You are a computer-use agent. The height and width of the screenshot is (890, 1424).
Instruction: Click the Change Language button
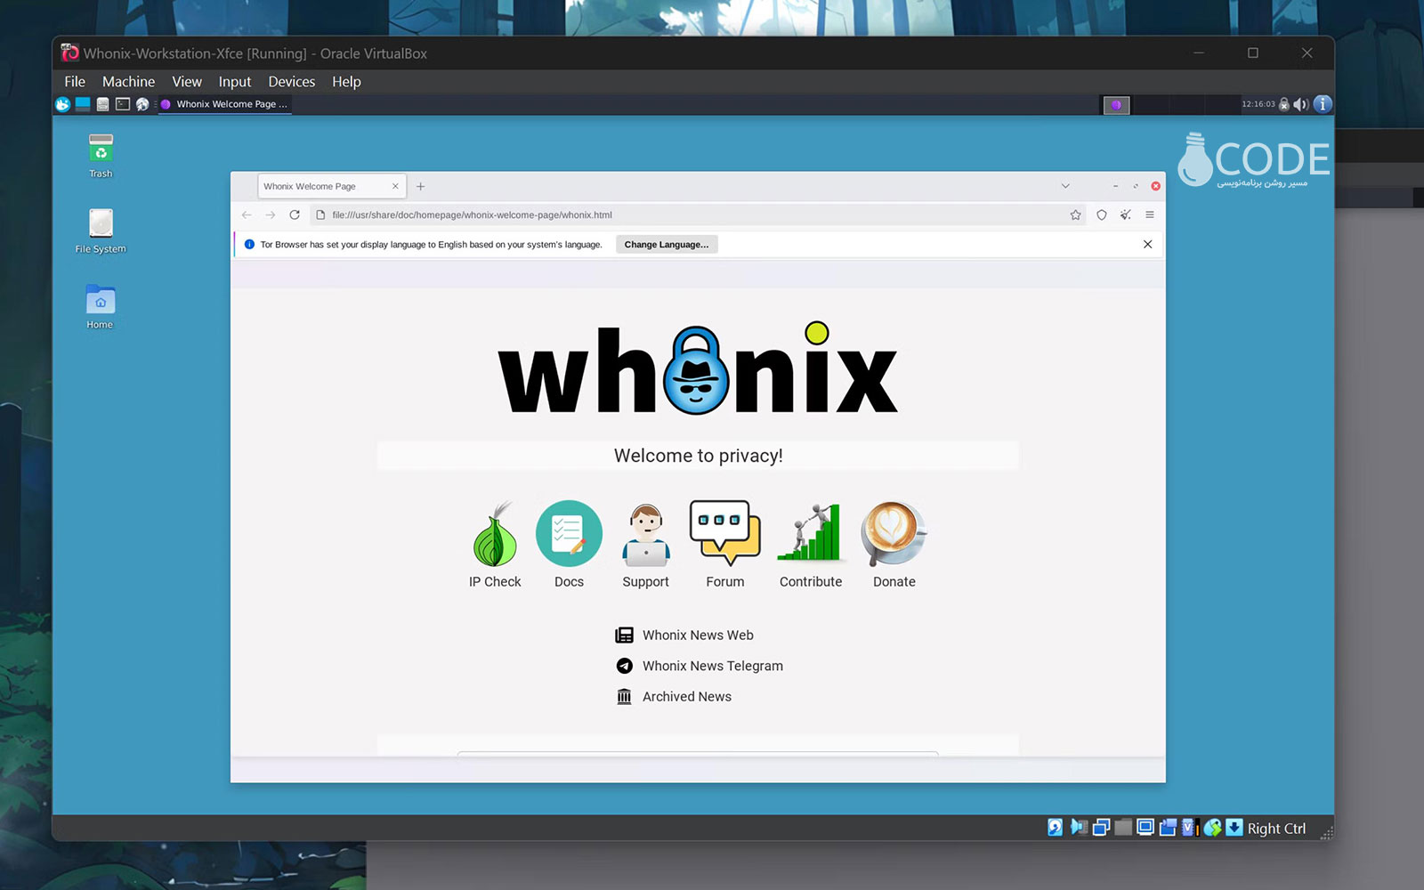pos(667,245)
